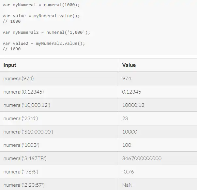Select the NaN value cell
The height and width of the screenshot is (190, 197).
[127, 185]
